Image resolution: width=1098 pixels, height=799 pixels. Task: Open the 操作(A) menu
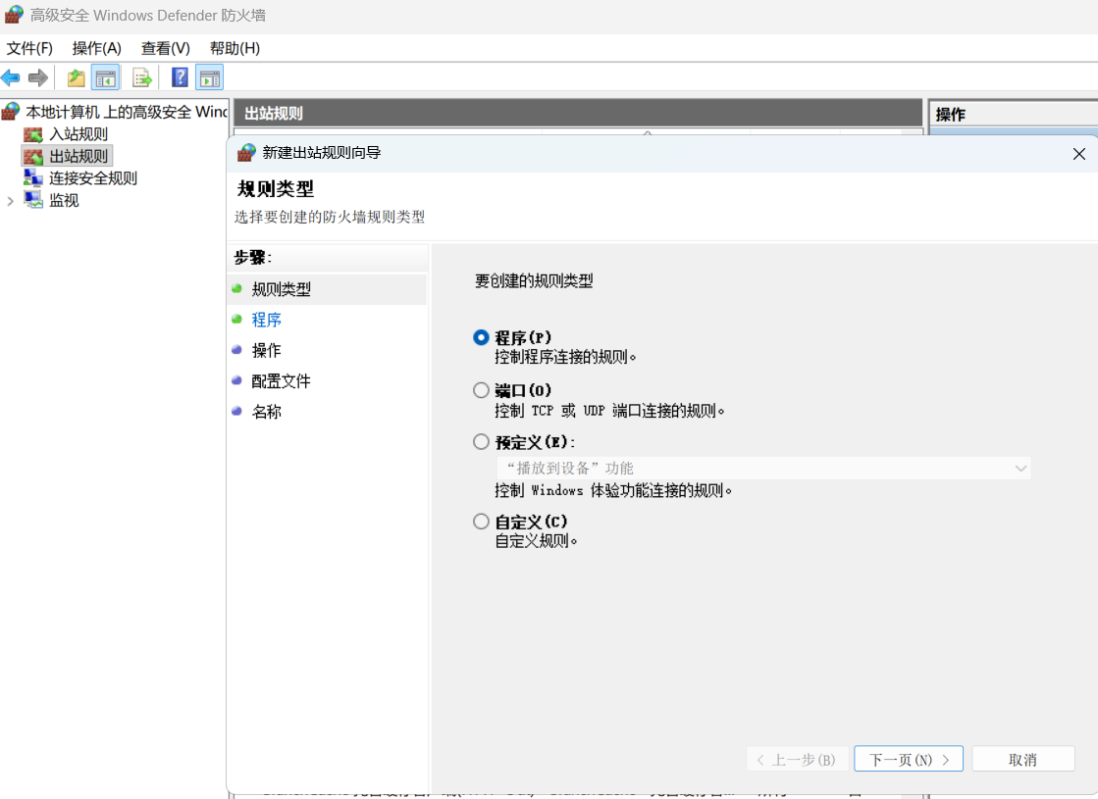pyautogui.click(x=96, y=48)
